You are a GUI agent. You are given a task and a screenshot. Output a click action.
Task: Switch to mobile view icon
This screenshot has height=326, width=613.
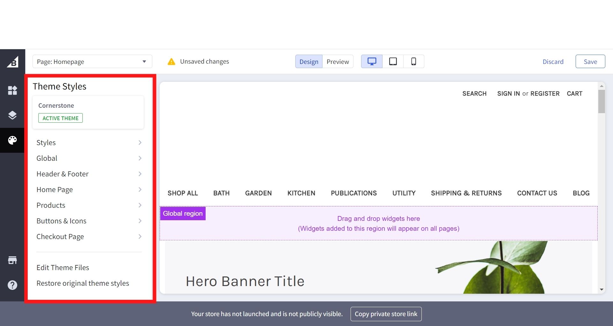[x=413, y=61]
